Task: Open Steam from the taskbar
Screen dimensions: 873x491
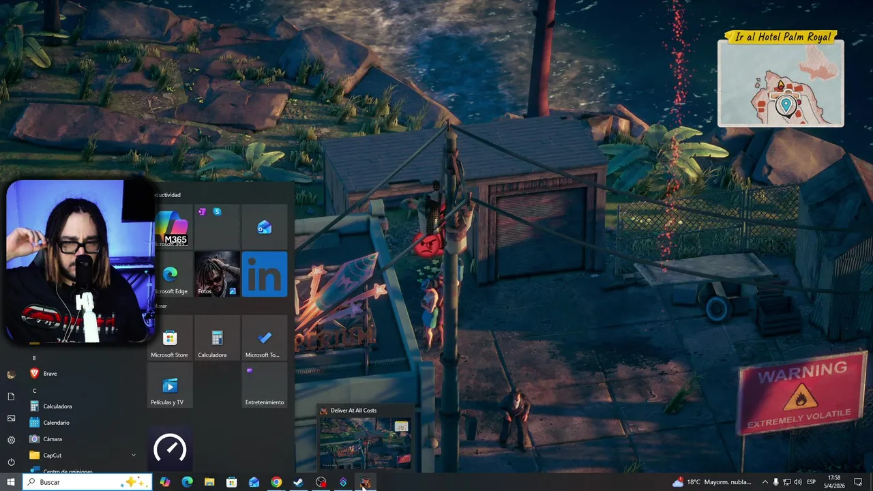Action: [x=299, y=482]
